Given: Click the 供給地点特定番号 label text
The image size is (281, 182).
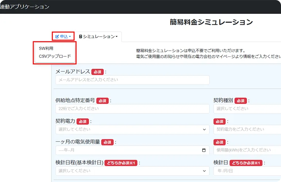Looking at the screenshot, I should (x=75, y=100).
